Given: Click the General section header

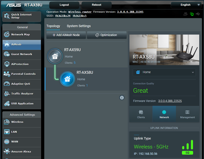Looking at the screenshot, I should click(22, 27).
